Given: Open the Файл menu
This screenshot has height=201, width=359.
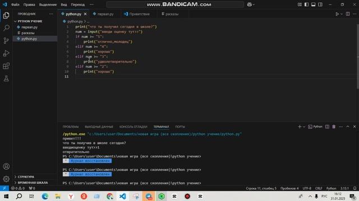Looking at the screenshot, I should pyautogui.click(x=15, y=4).
